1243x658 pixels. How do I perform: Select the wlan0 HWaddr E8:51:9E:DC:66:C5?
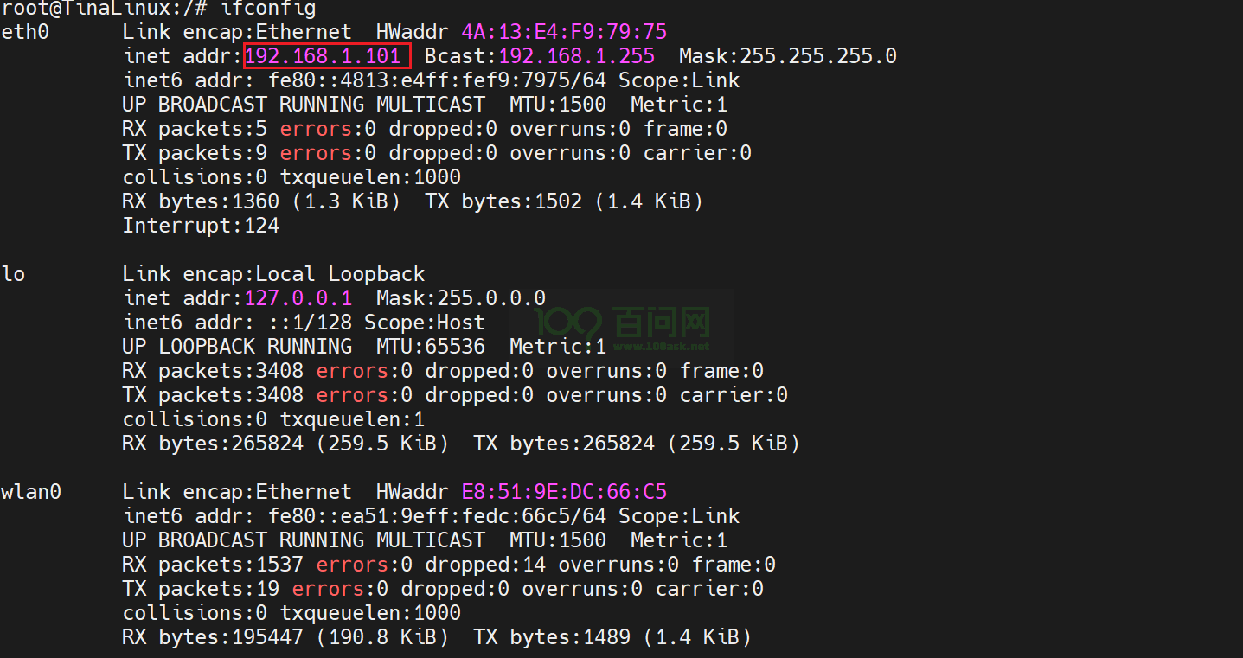point(564,493)
